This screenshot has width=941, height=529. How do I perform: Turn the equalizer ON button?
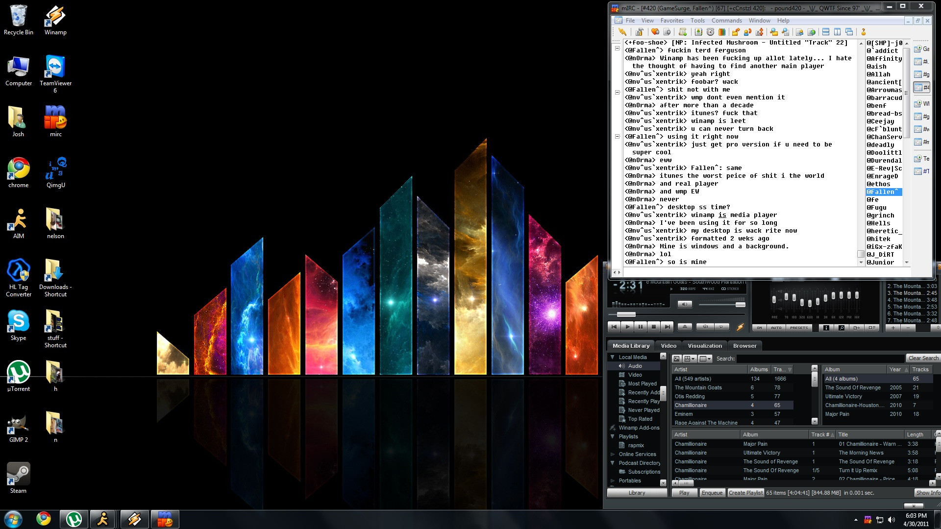(x=759, y=328)
